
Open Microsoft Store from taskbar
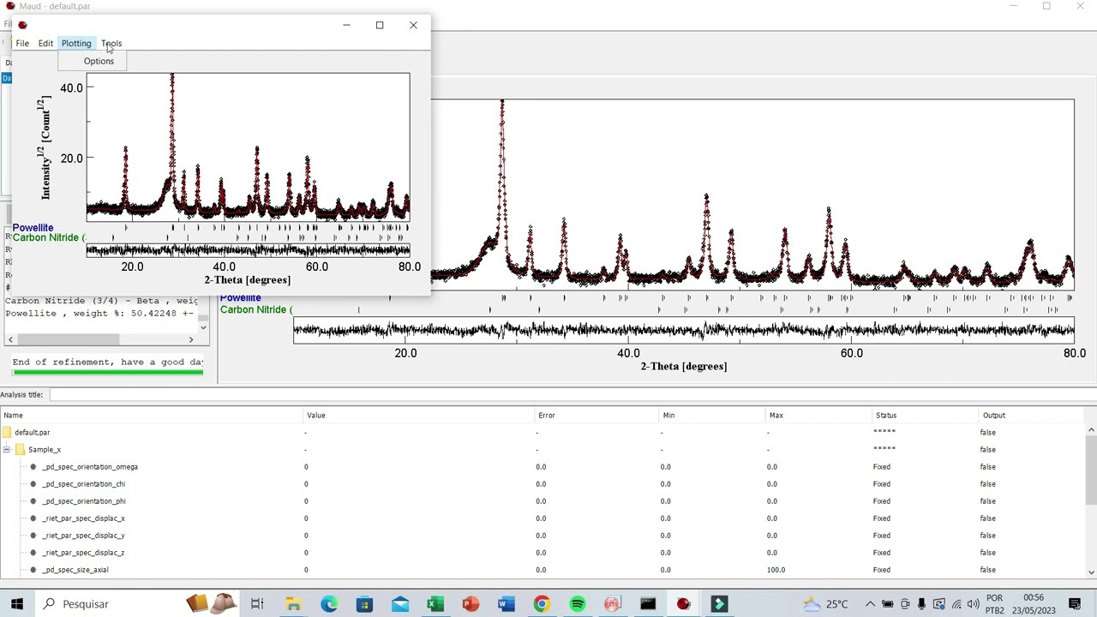[x=364, y=604]
